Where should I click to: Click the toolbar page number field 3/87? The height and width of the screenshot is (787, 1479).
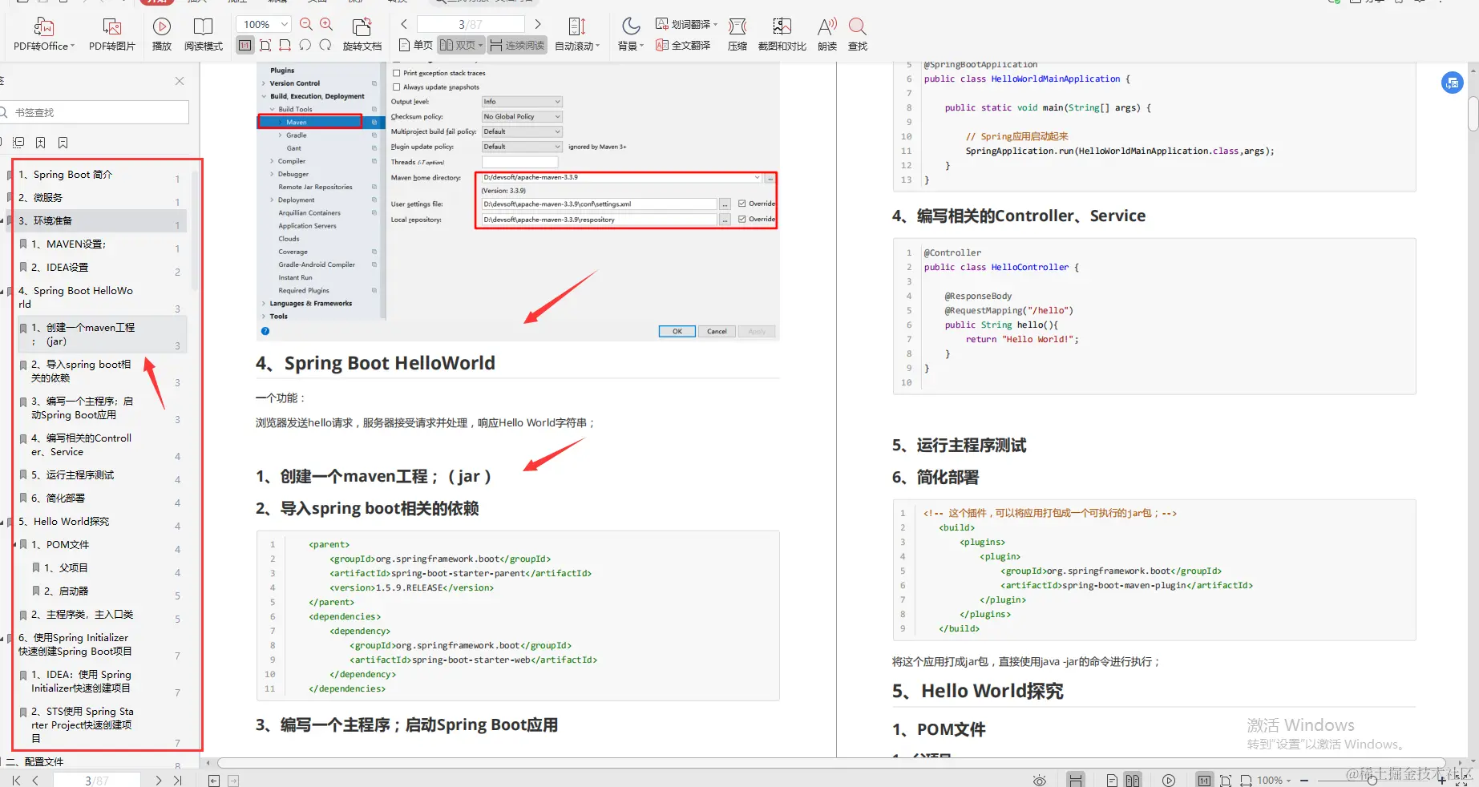pos(471,25)
